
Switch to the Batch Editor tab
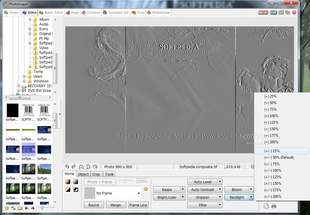point(51,12)
